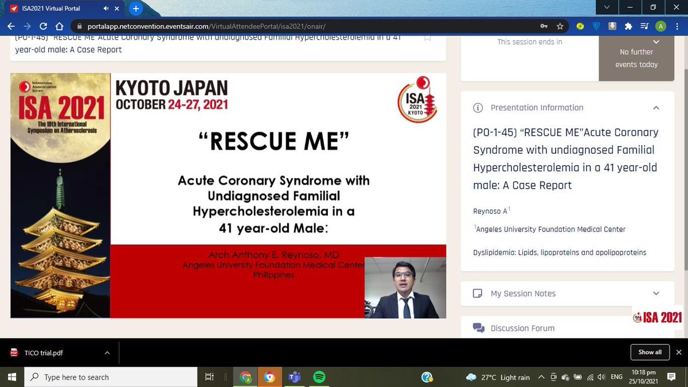Open the yellow-green extension icon
This screenshot has height=387, width=688.
[580, 26]
